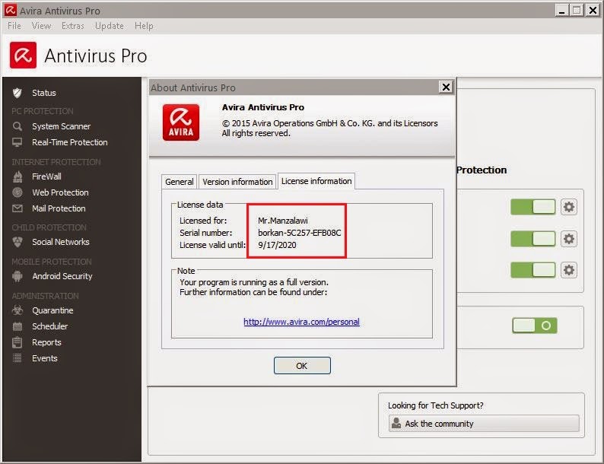604x464 pixels.
Task: Open settings gear for first protection toggle
Action: click(568, 207)
